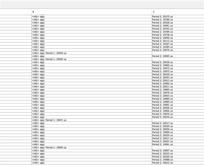
Task: Select cell Period 2: 20112 us
Action: (178, 41)
